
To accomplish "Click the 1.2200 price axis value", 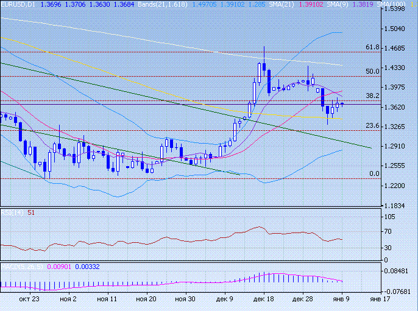I will [395, 185].
